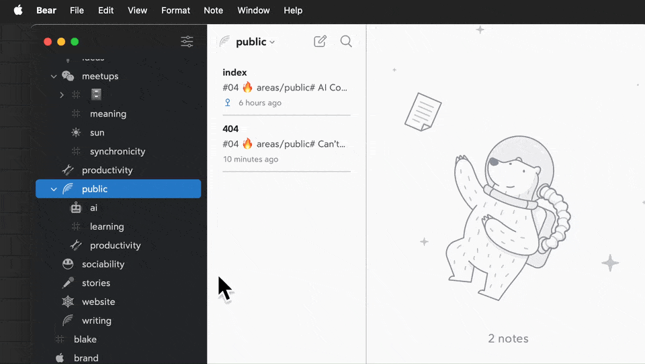This screenshot has height=364, width=645.
Task: Expand the archive box subtag under meetups
Action: pos(62,95)
